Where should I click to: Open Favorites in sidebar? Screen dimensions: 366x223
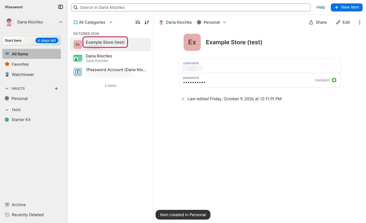[x=31, y=64]
